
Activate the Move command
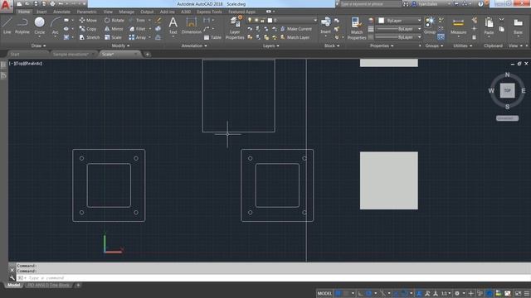tap(88, 20)
